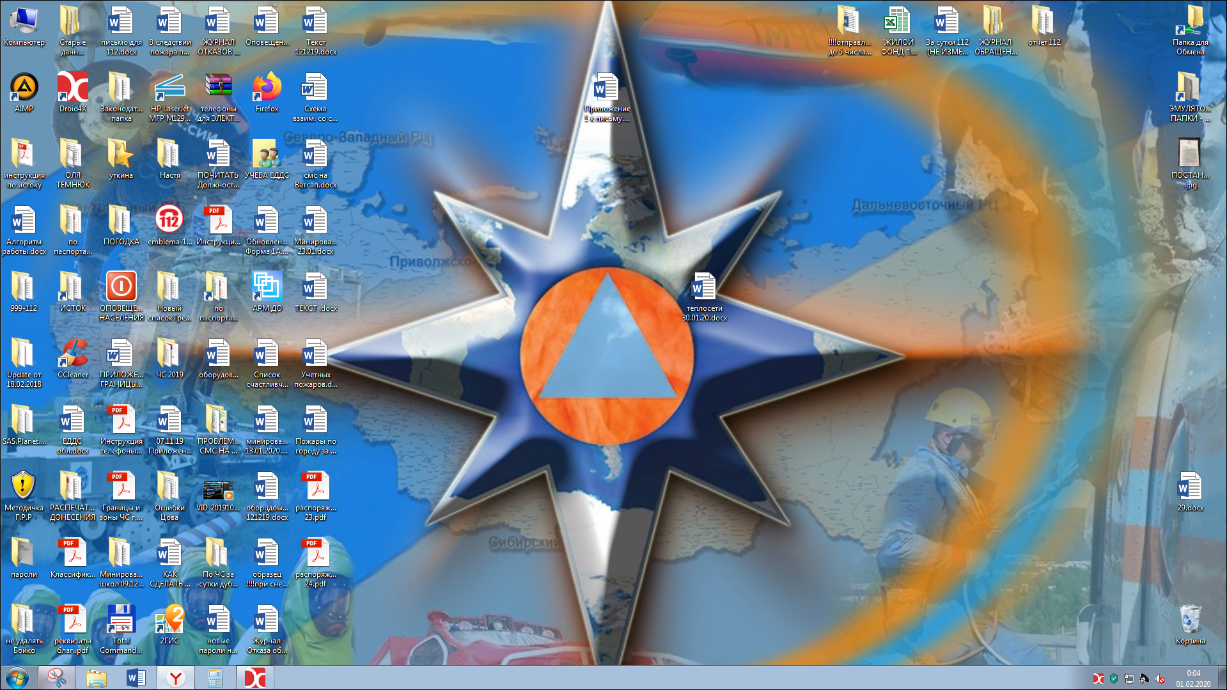This screenshot has height=690, width=1227.
Task: Open ЖИЛОЙ ФОНД Excel spreadsheet
Action: [898, 31]
